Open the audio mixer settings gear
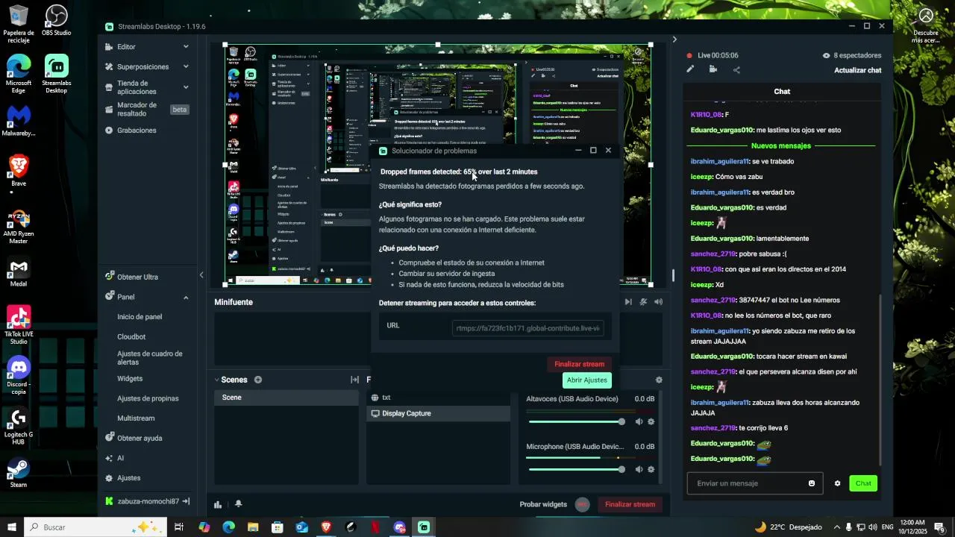Viewport: 955px width, 537px height. coord(659,380)
